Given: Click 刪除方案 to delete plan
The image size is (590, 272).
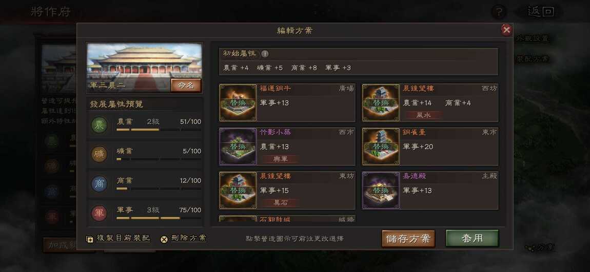Looking at the screenshot, I should click(184, 238).
